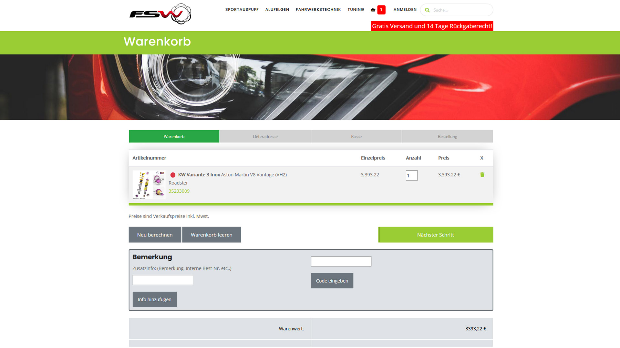This screenshot has height=348, width=620.
Task: Open the shopping basket icon
Action: coord(373,10)
